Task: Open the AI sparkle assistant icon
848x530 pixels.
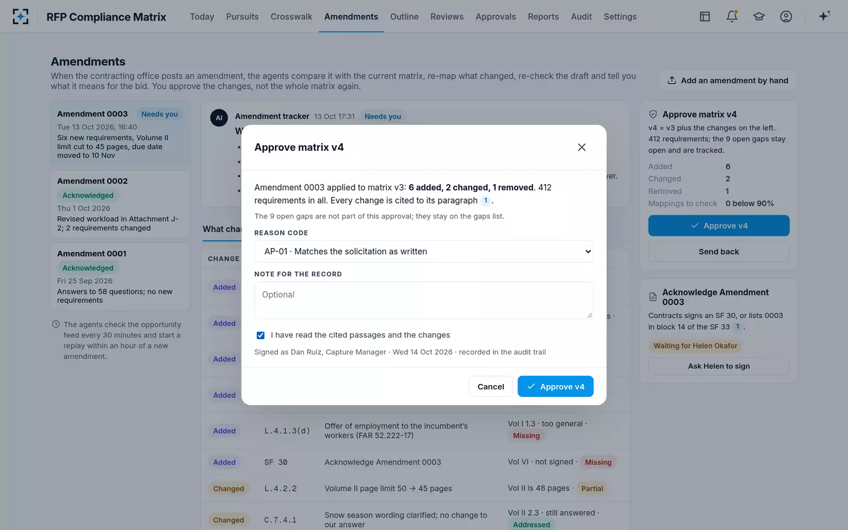Action: click(824, 16)
